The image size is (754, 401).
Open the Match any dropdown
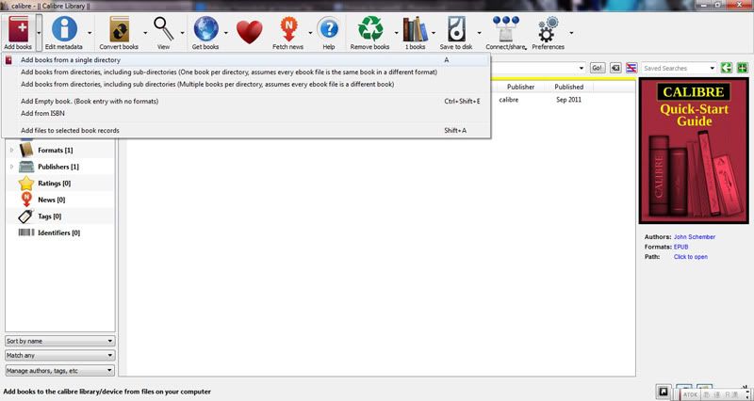(x=60, y=356)
